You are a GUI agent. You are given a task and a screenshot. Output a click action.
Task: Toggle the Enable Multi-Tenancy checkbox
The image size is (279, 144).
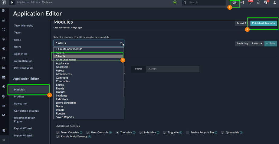pyautogui.click(x=58, y=136)
